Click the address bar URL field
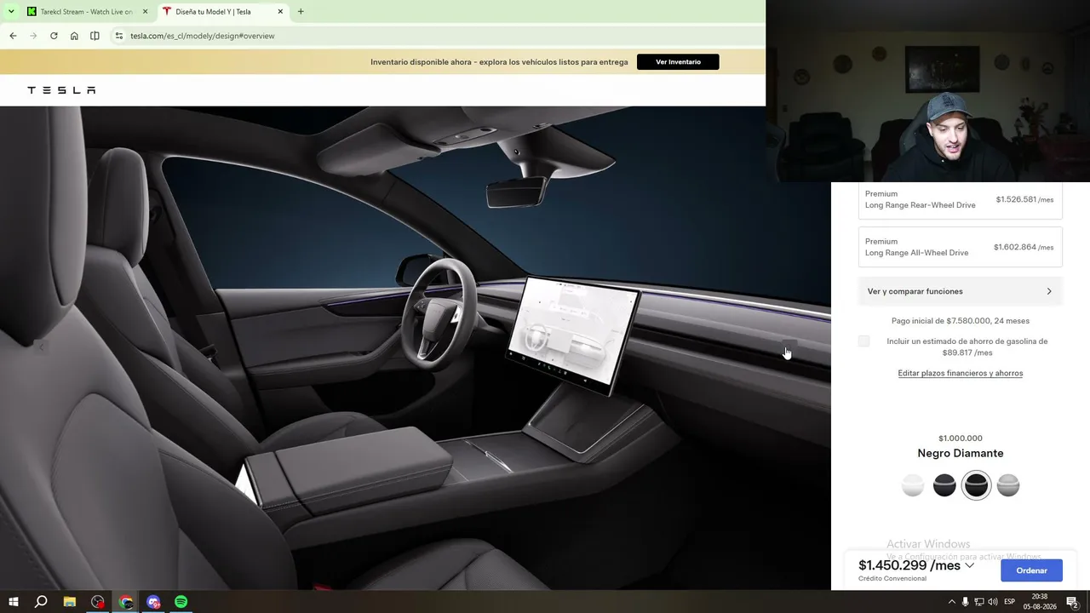The height and width of the screenshot is (613, 1090). (x=203, y=36)
